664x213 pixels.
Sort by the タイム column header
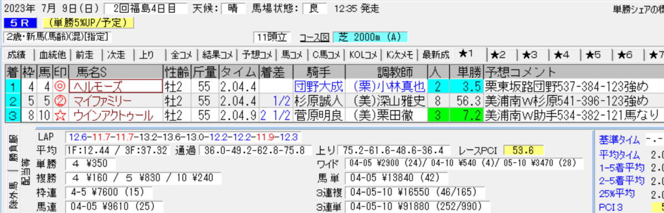coord(239,72)
